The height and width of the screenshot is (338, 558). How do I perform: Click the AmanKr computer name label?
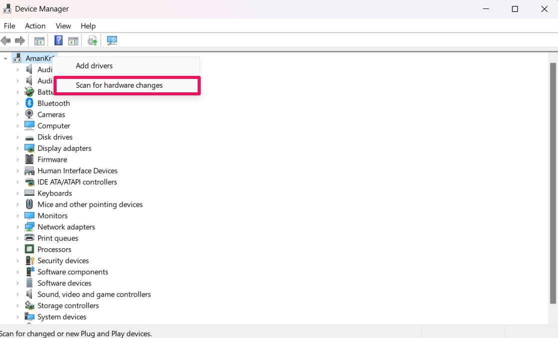(x=40, y=58)
